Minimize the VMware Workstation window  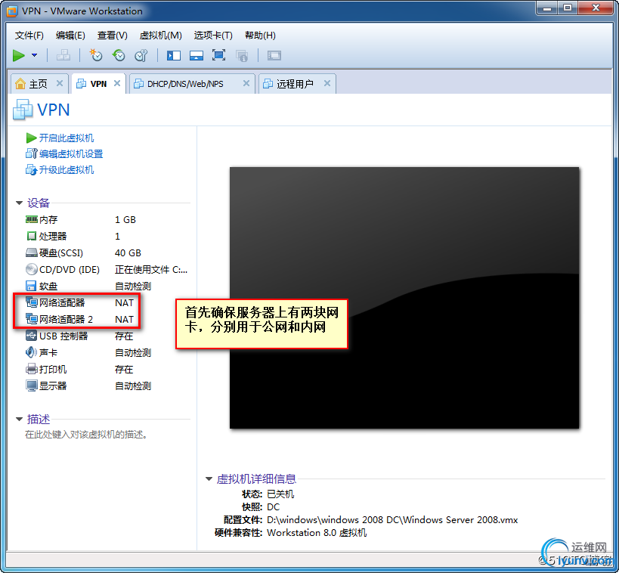tap(546, 8)
